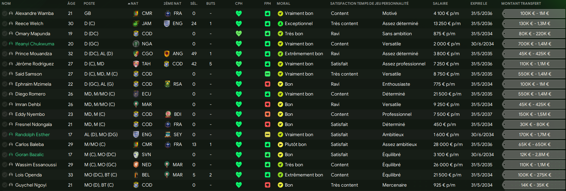Click the POSTE column header
This screenshot has width=566, height=191.
pyautogui.click(x=89, y=3)
